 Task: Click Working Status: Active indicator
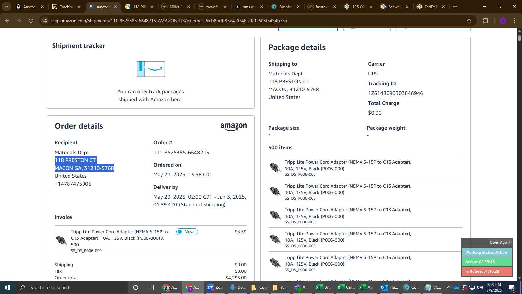point(486,253)
